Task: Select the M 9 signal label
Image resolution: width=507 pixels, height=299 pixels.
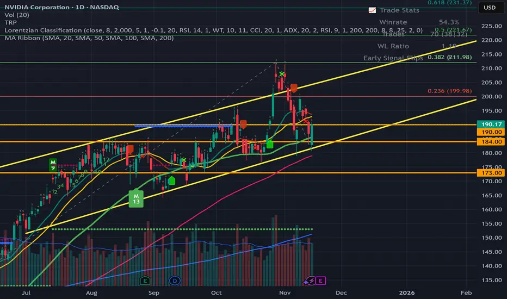Action: [x=53, y=165]
